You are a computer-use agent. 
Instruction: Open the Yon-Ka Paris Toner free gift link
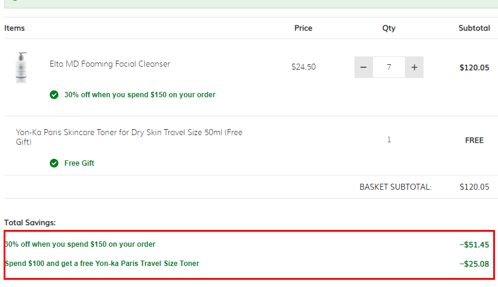129,137
